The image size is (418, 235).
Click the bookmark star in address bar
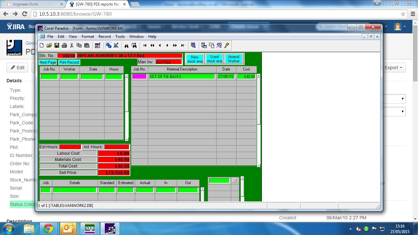[x=403, y=14]
